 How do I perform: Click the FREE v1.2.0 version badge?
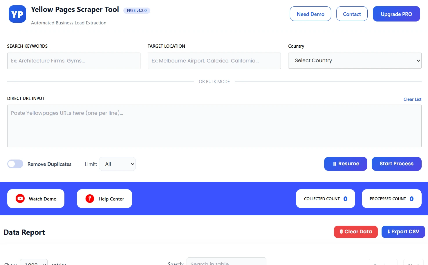137,10
